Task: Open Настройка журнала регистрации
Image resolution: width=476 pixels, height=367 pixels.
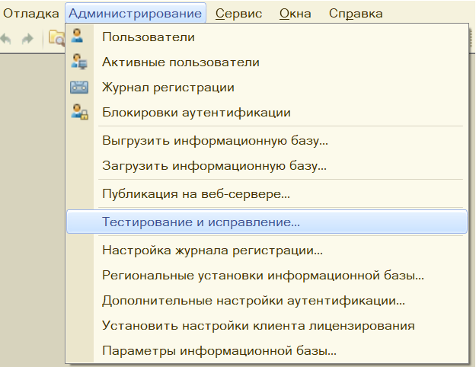Action: tap(267, 251)
